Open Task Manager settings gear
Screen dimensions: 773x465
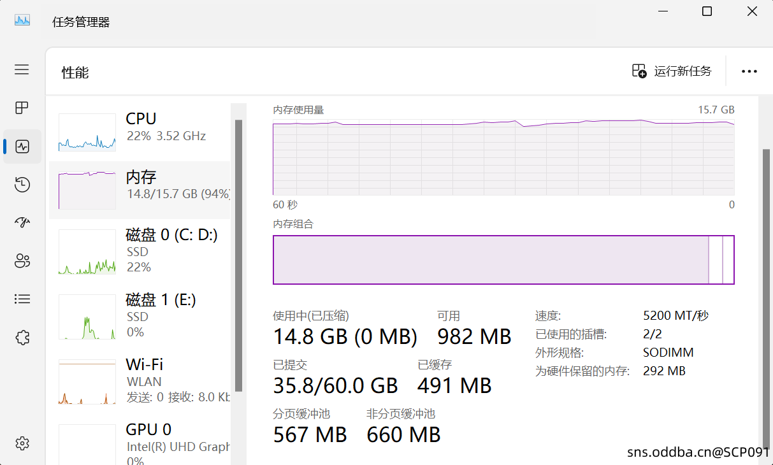(x=22, y=443)
